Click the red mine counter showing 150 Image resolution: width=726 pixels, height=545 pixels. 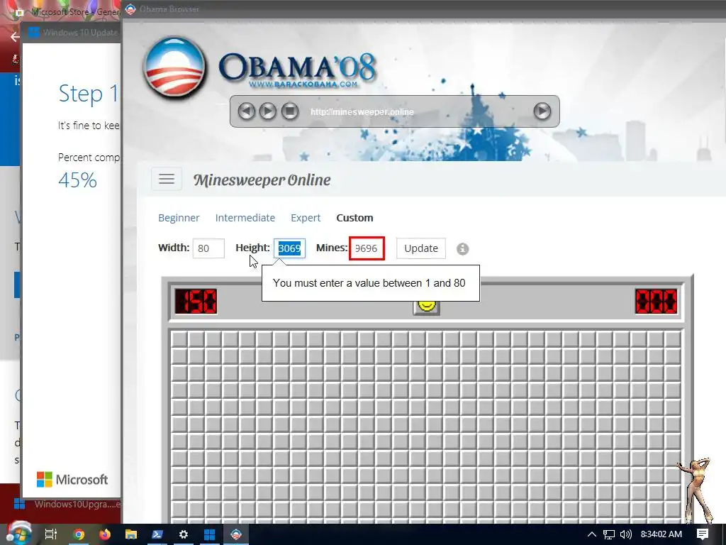(196, 301)
